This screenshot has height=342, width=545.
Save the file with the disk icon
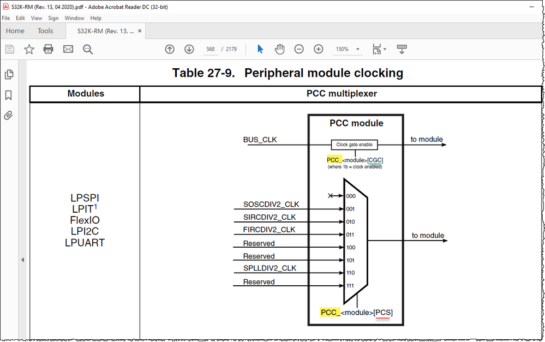tap(9, 49)
